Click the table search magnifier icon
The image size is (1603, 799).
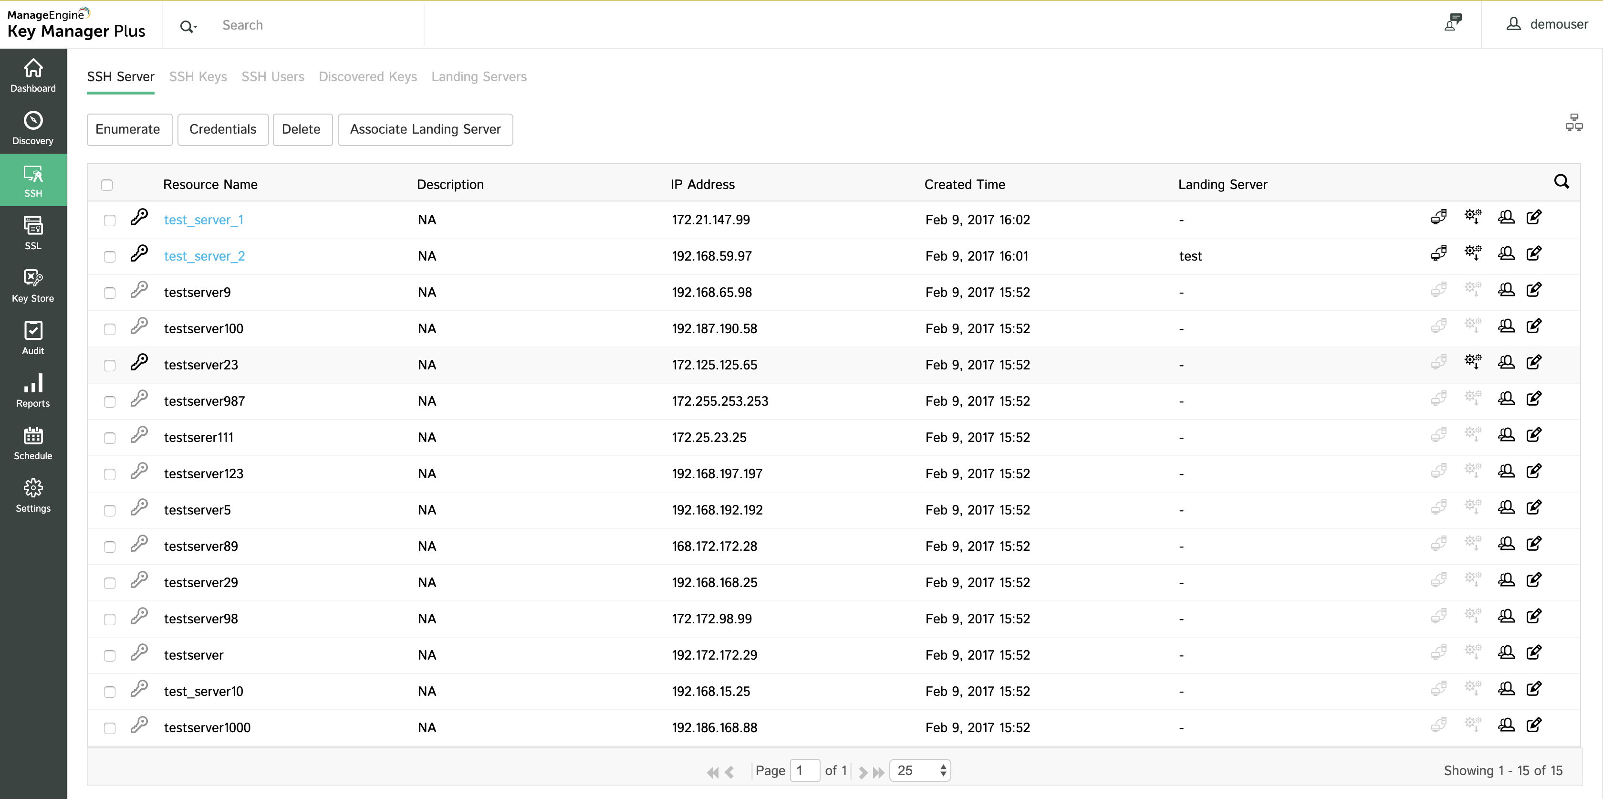click(1561, 182)
